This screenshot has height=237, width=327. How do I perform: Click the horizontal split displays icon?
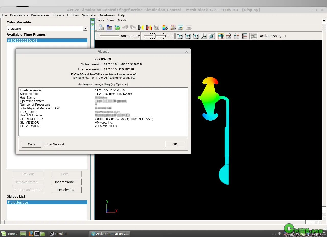point(237,36)
